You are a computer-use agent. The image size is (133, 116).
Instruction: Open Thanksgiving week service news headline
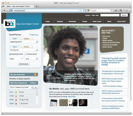click(114, 61)
